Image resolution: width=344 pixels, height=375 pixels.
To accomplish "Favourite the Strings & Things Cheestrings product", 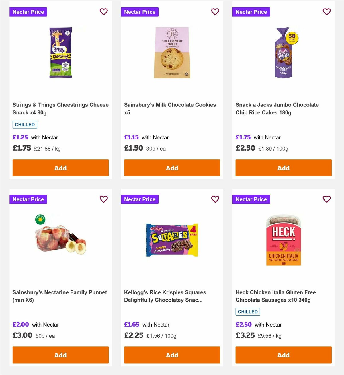I will 104,12.
